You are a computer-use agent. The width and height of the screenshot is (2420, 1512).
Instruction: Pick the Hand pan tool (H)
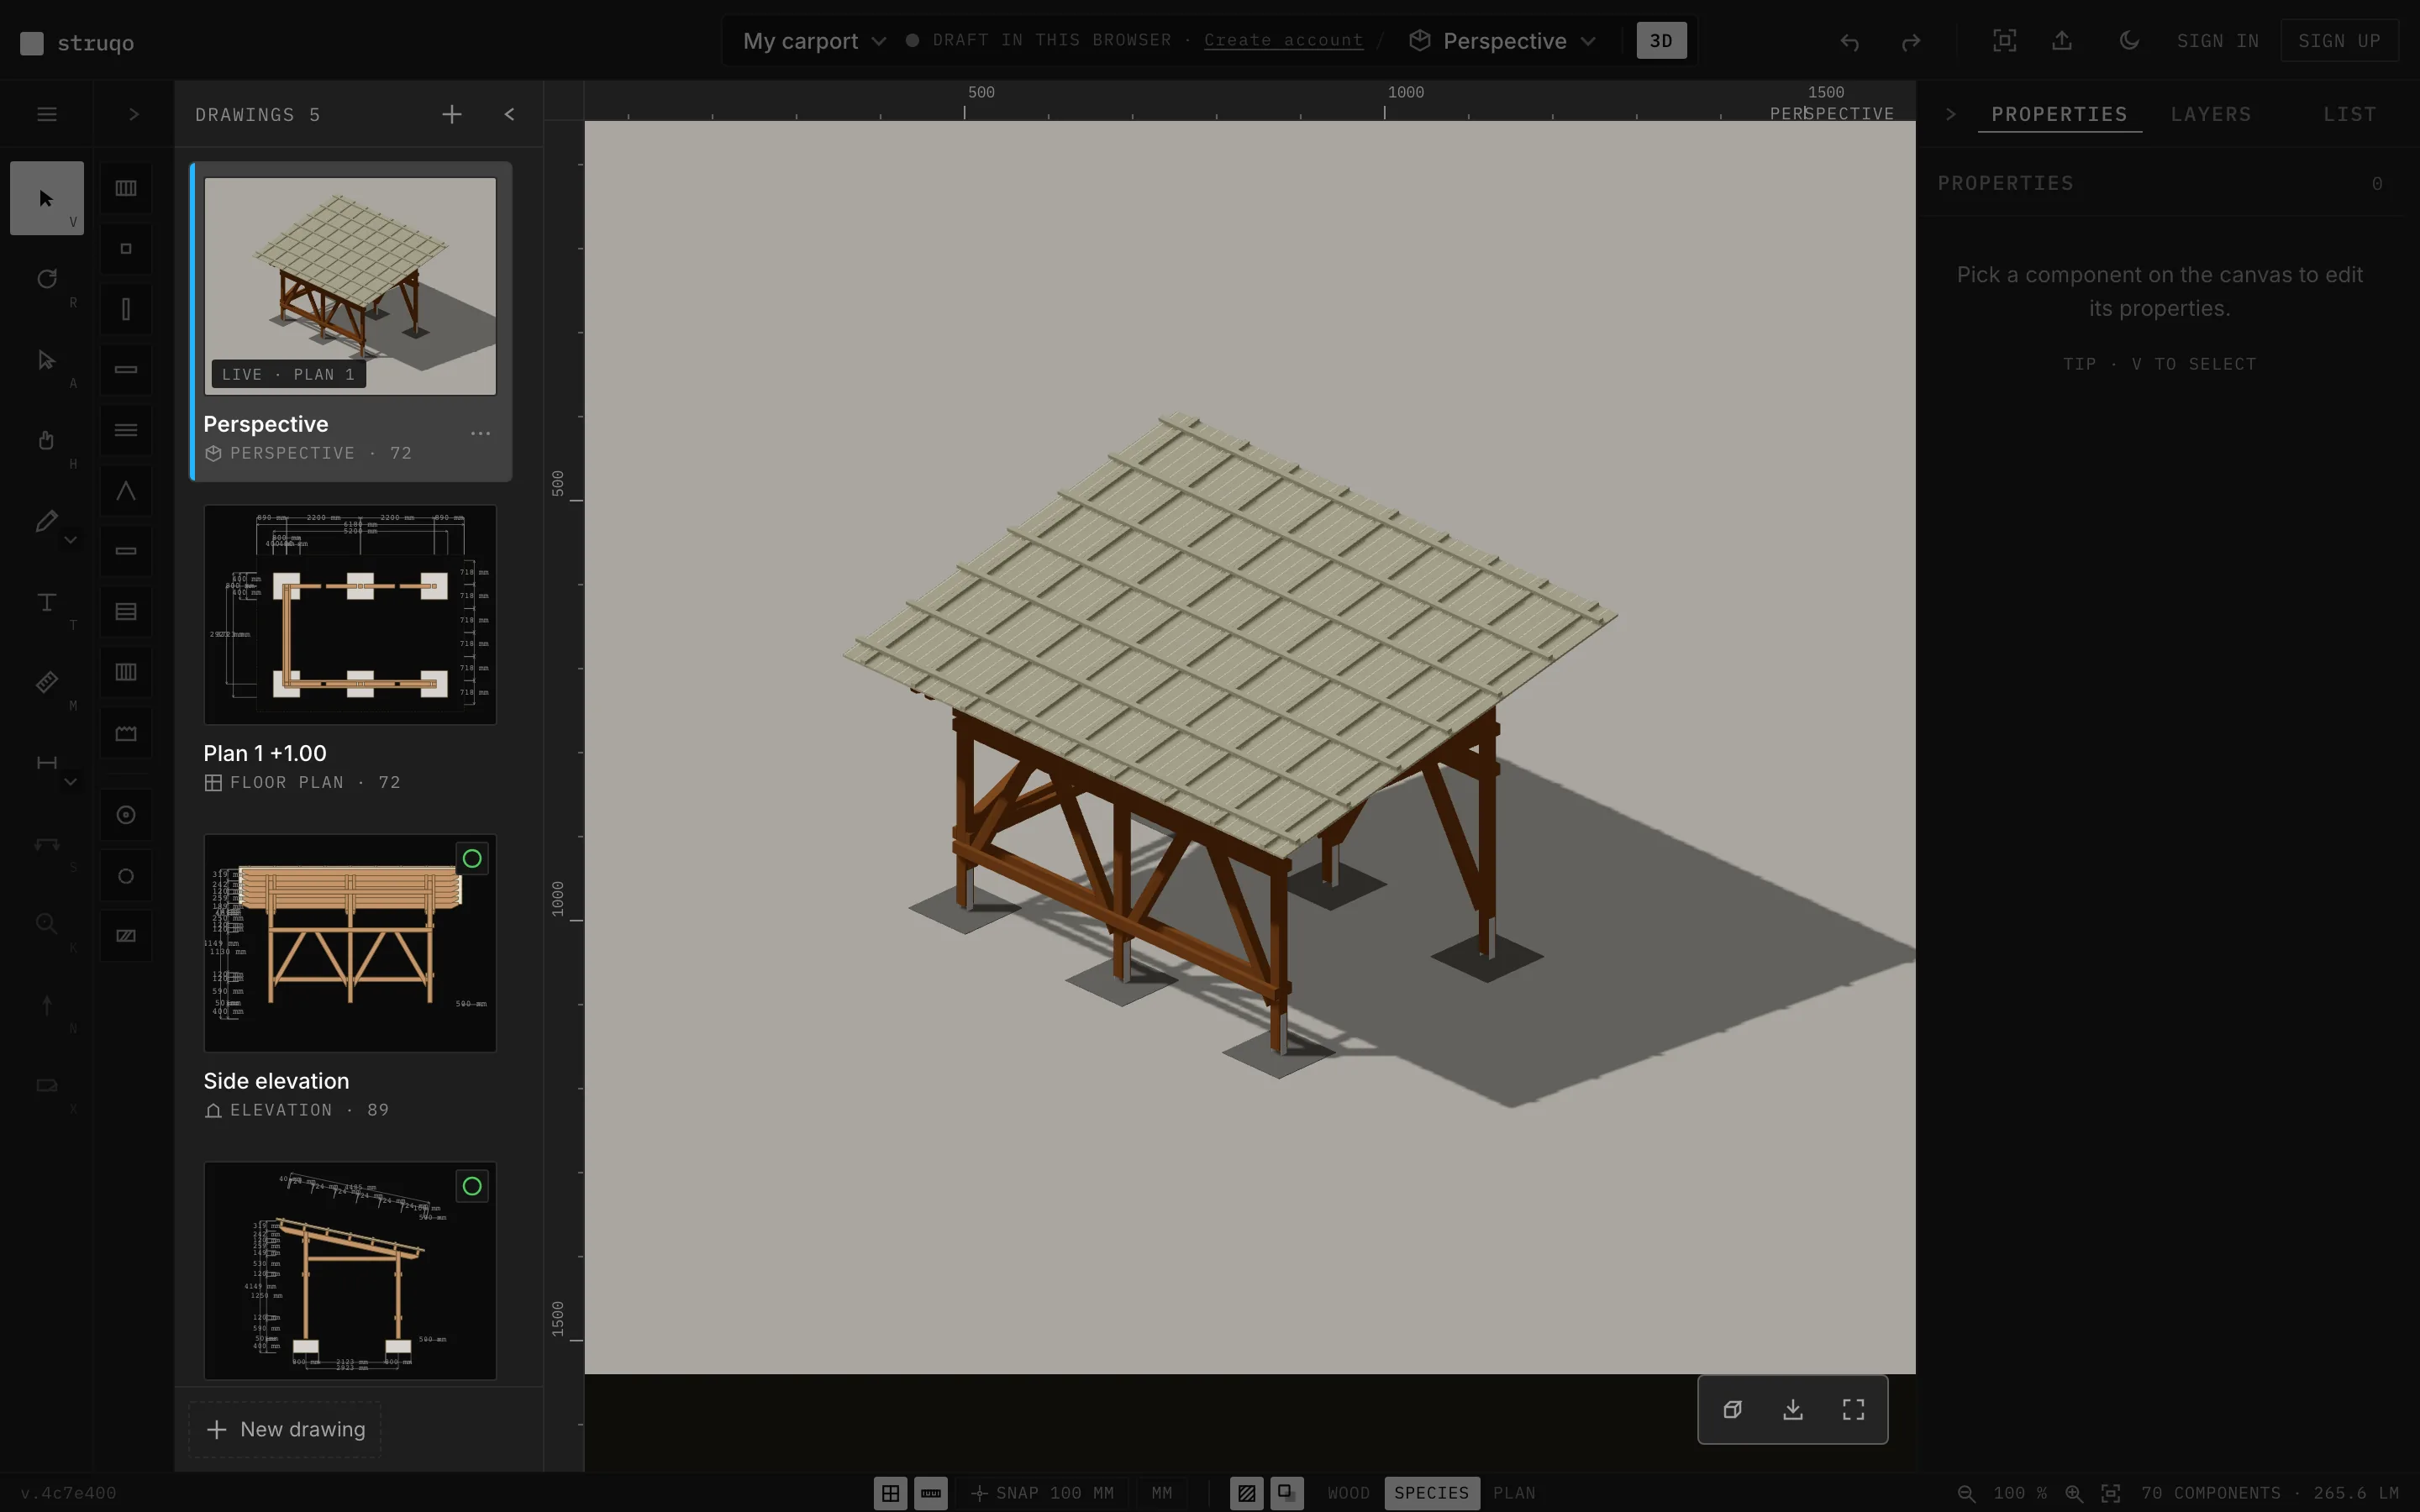tap(46, 441)
